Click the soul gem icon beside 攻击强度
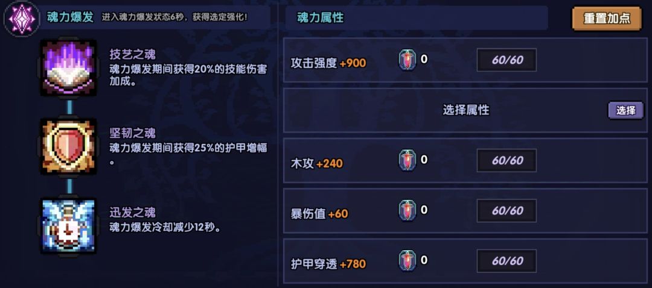 tap(407, 60)
